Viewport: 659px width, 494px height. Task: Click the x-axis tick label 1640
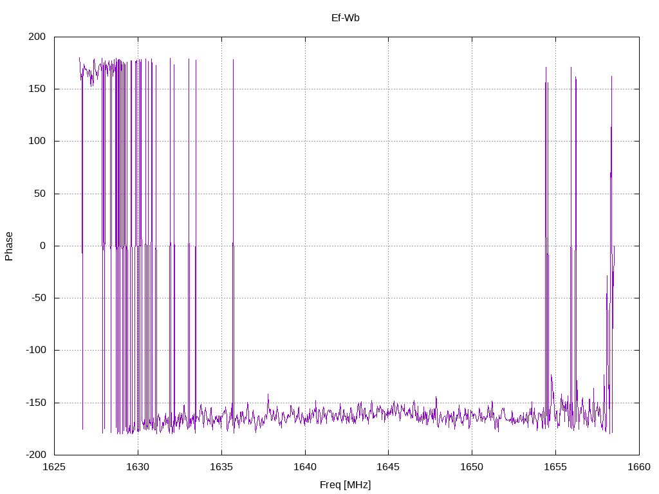point(305,467)
